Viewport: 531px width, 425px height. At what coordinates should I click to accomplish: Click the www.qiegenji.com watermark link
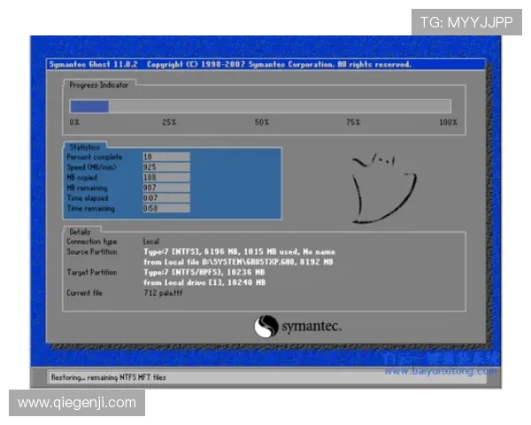(x=78, y=403)
